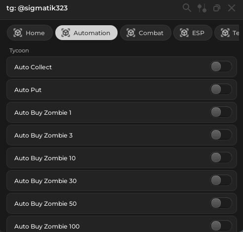Switch on Auto Buy Zombie 10

tap(221, 158)
